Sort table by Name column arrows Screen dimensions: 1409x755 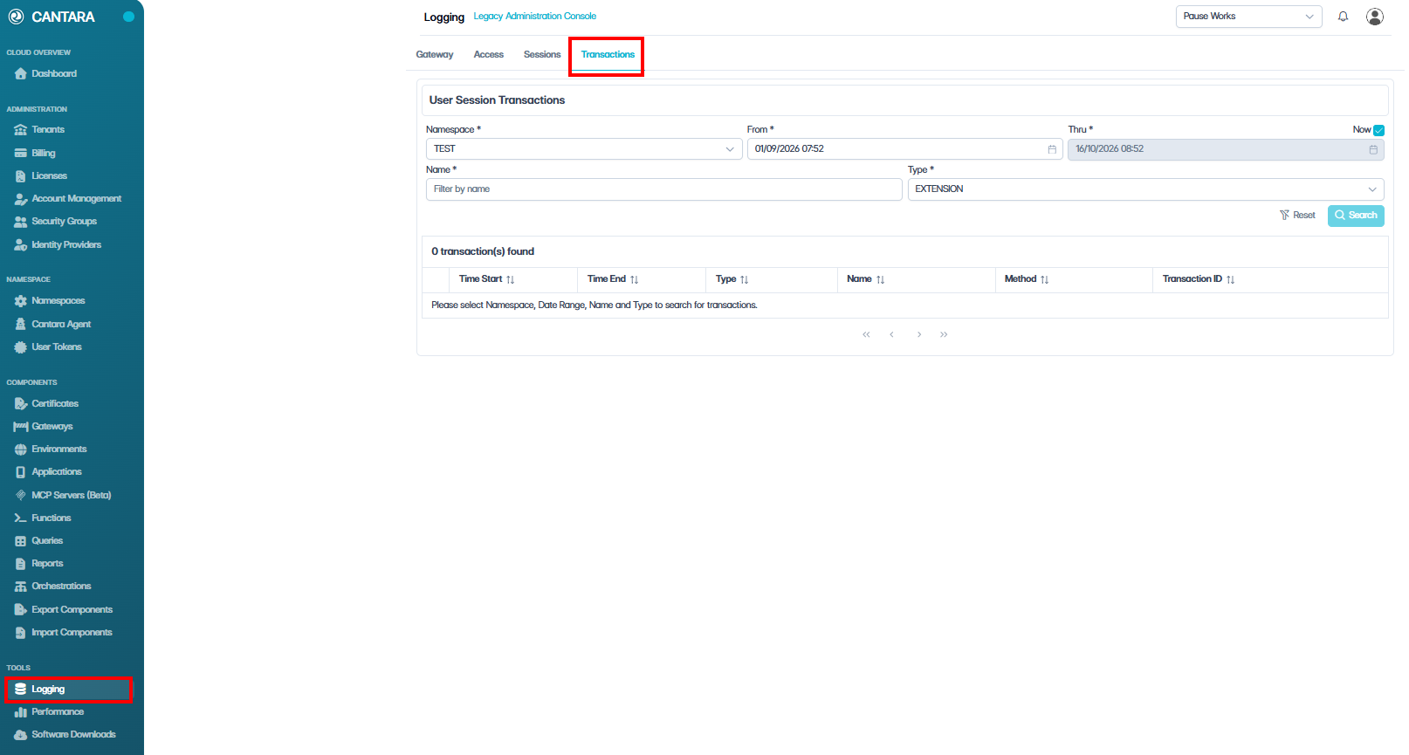click(x=880, y=279)
